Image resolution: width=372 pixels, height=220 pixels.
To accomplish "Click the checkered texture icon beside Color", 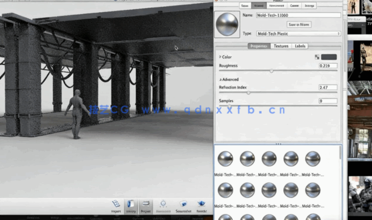I will tap(317, 57).
